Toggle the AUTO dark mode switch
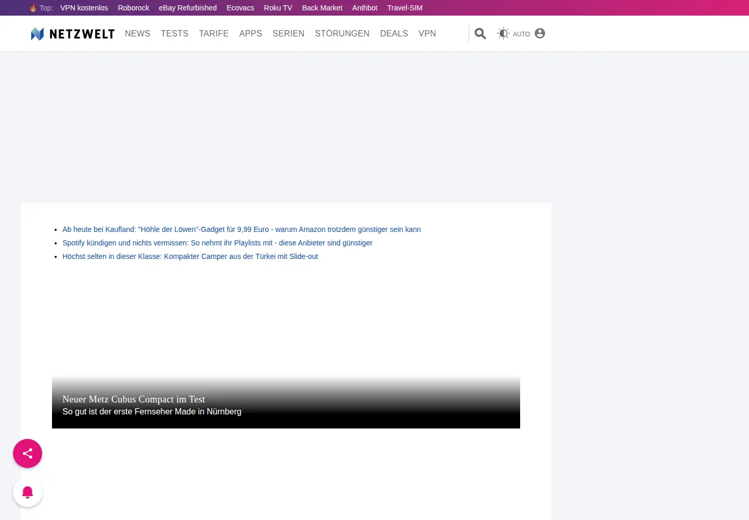Viewport: 749px width, 520px height. (513, 34)
